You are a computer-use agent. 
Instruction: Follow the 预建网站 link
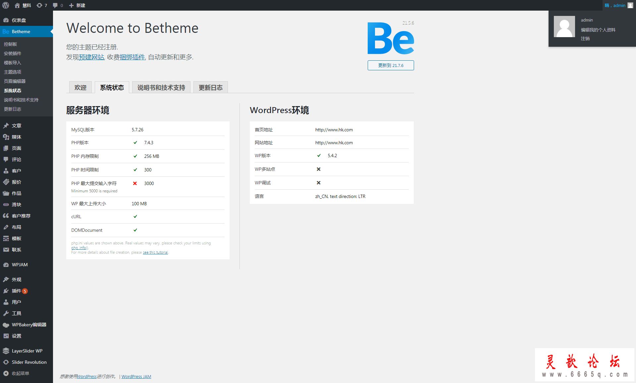(91, 57)
